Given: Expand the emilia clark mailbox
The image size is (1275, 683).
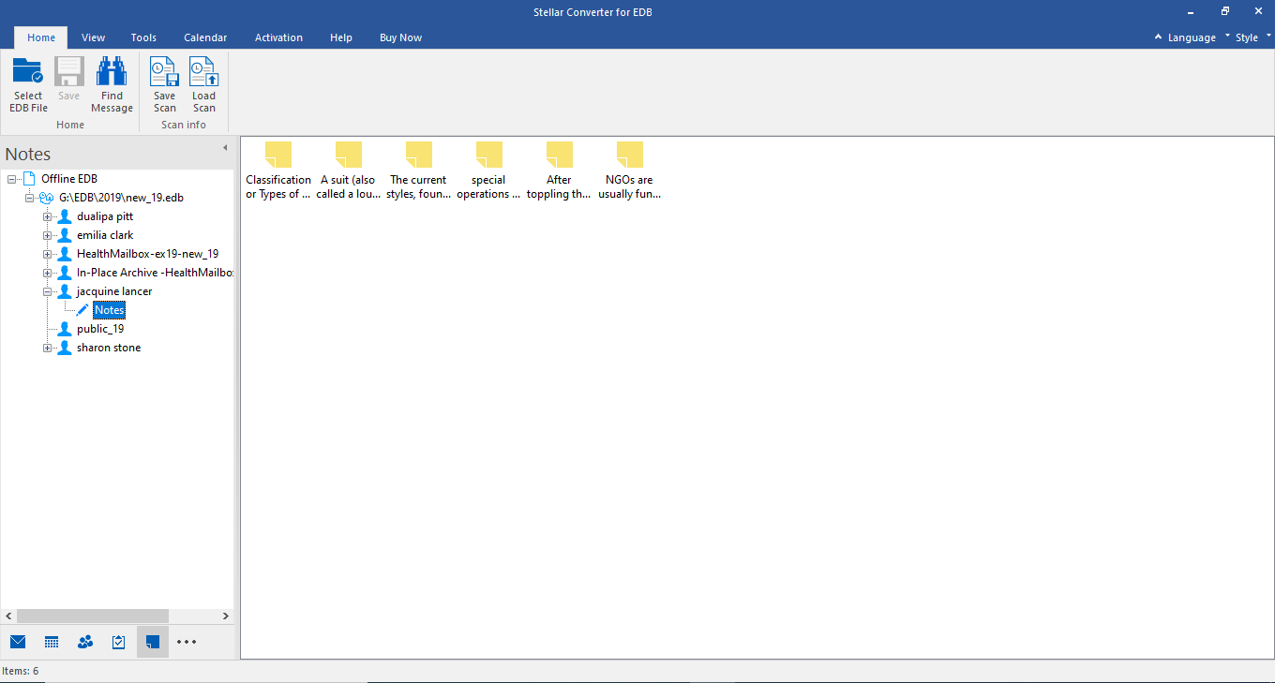Looking at the screenshot, I should [x=47, y=235].
